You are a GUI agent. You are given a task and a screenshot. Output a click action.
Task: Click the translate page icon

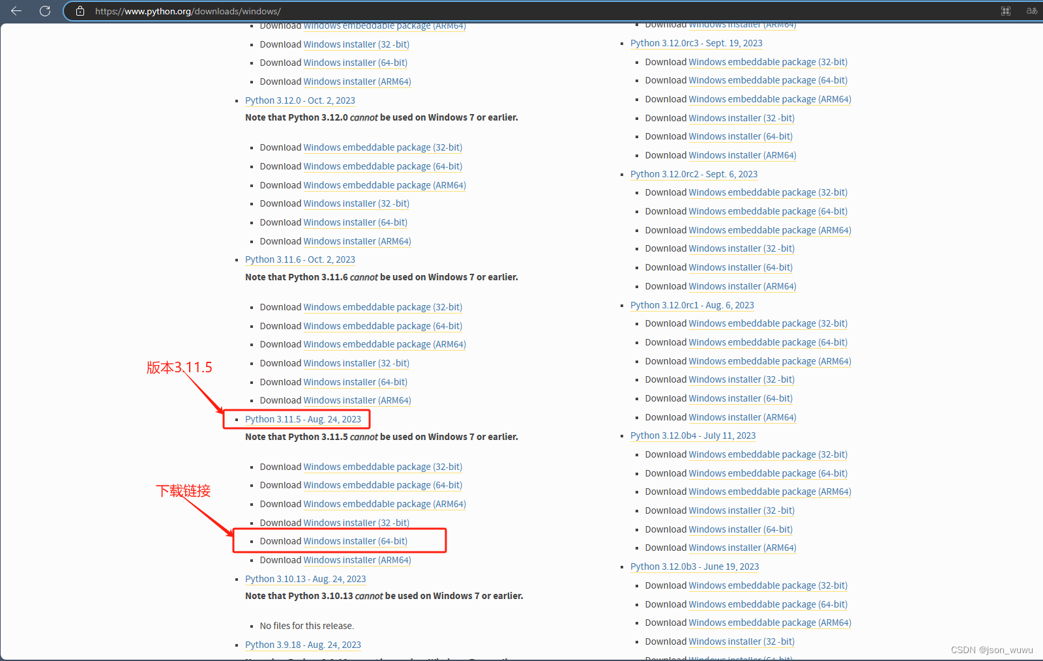pos(1032,11)
